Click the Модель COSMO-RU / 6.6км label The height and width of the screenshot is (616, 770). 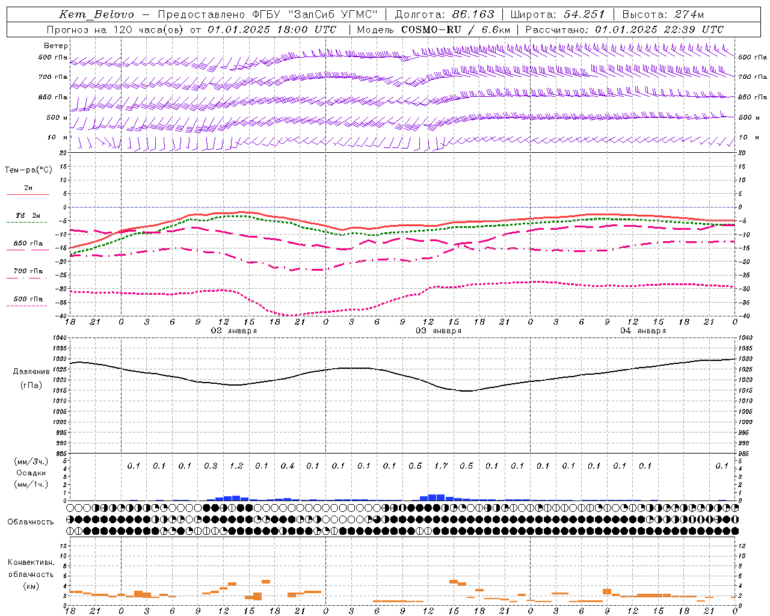pos(434,29)
